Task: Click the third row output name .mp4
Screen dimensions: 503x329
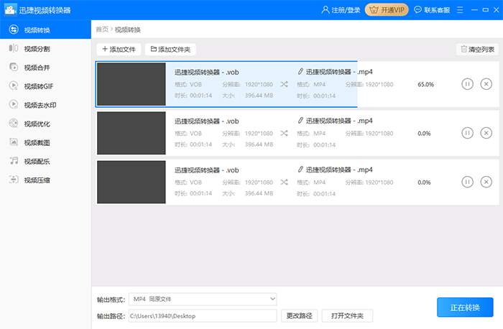Action: tap(339, 170)
